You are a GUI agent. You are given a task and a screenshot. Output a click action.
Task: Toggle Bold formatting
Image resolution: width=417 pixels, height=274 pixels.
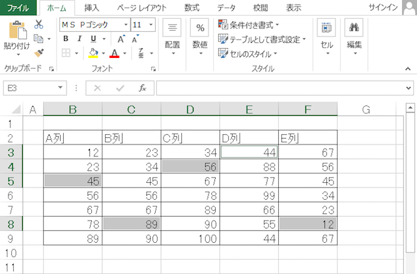click(66, 39)
